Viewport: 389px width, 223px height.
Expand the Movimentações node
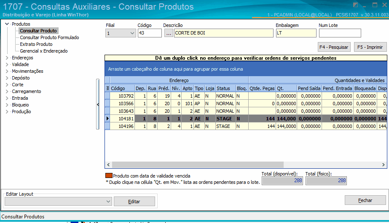(7, 71)
